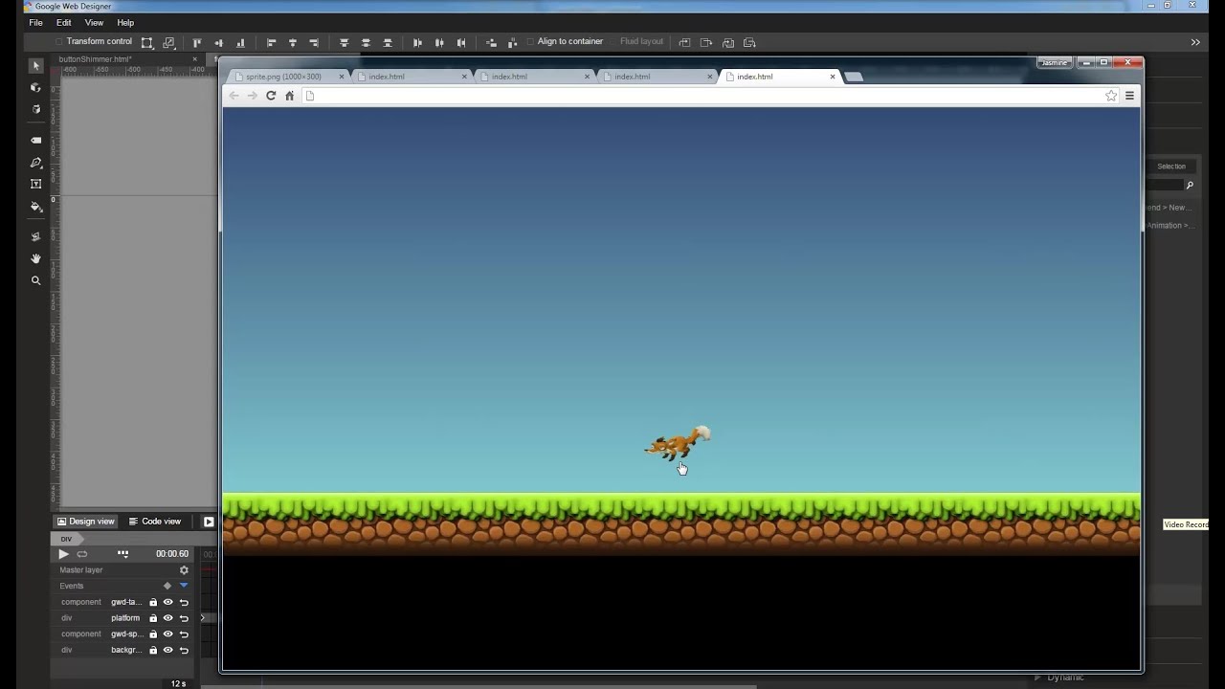
Task: Hide the backgr... div layer
Action: 168,650
